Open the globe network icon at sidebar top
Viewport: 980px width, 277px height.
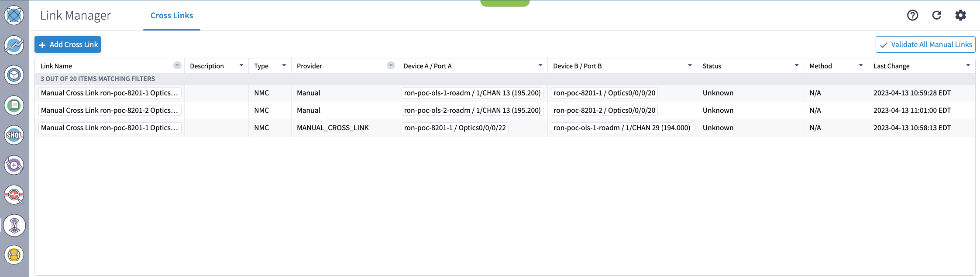(x=14, y=15)
